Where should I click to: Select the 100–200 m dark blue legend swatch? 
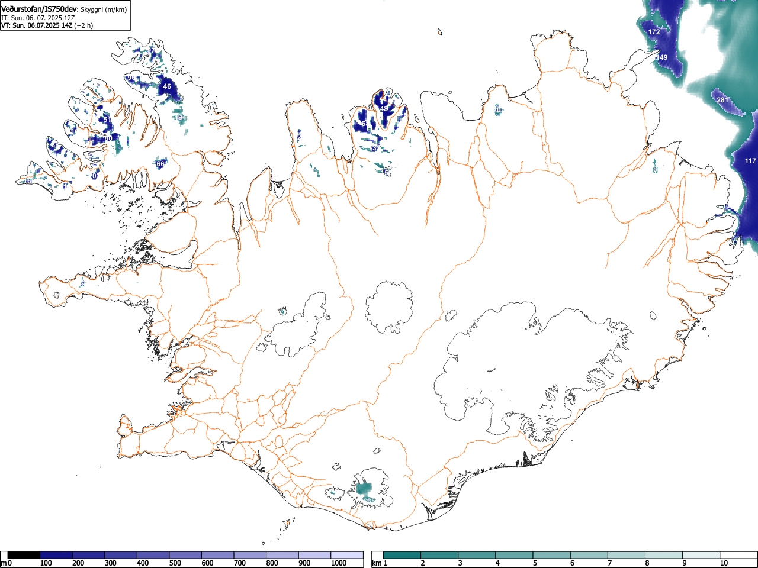[56, 555]
